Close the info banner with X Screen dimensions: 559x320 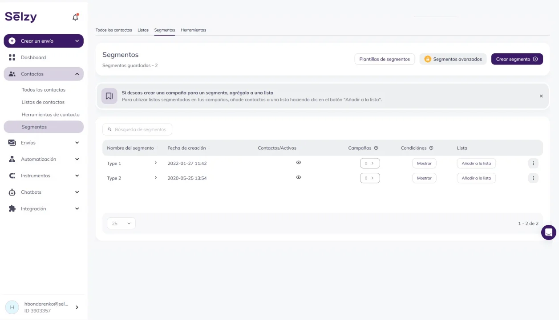click(541, 96)
